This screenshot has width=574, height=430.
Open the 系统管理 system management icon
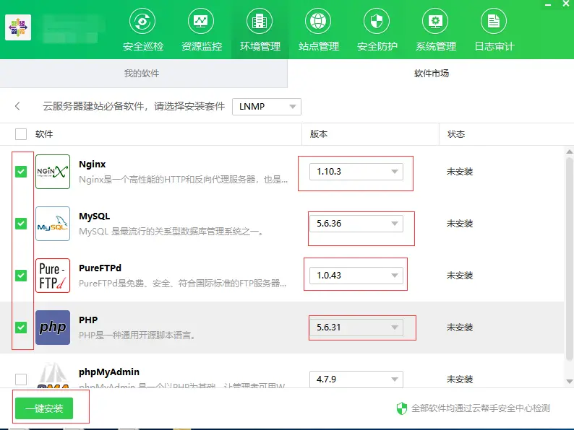pos(435,22)
